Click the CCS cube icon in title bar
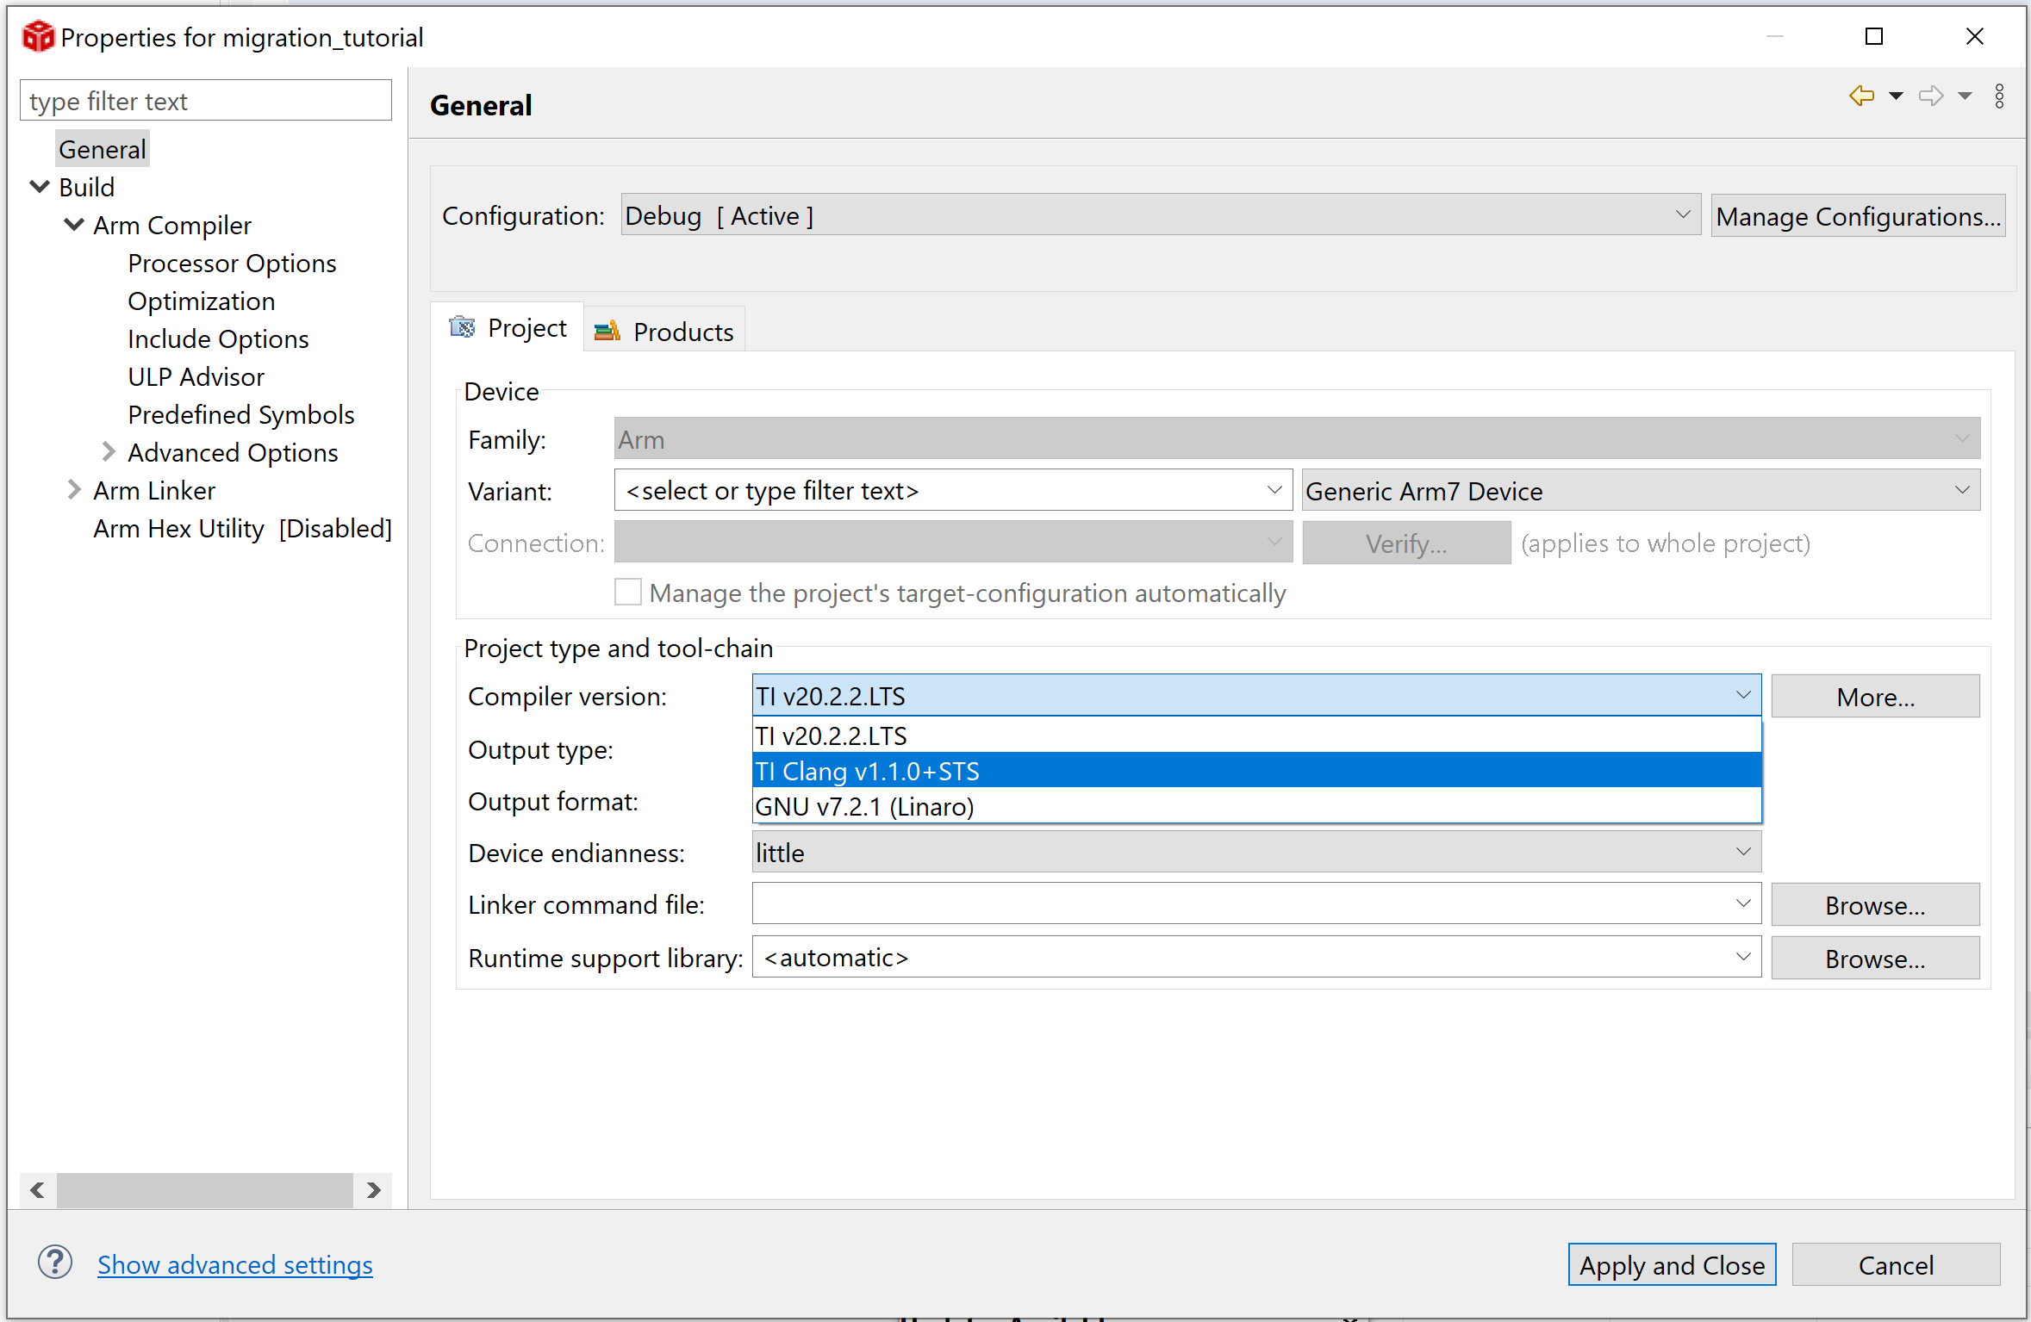Image resolution: width=2031 pixels, height=1322 pixels. pyautogui.click(x=38, y=36)
